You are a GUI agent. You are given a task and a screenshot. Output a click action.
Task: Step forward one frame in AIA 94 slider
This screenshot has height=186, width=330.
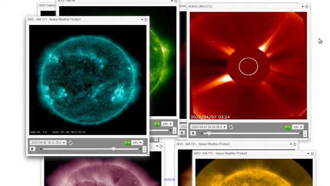point(171,130)
